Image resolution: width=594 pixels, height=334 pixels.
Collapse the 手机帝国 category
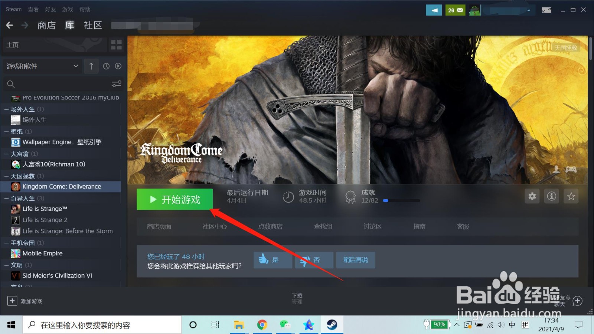(x=6, y=243)
